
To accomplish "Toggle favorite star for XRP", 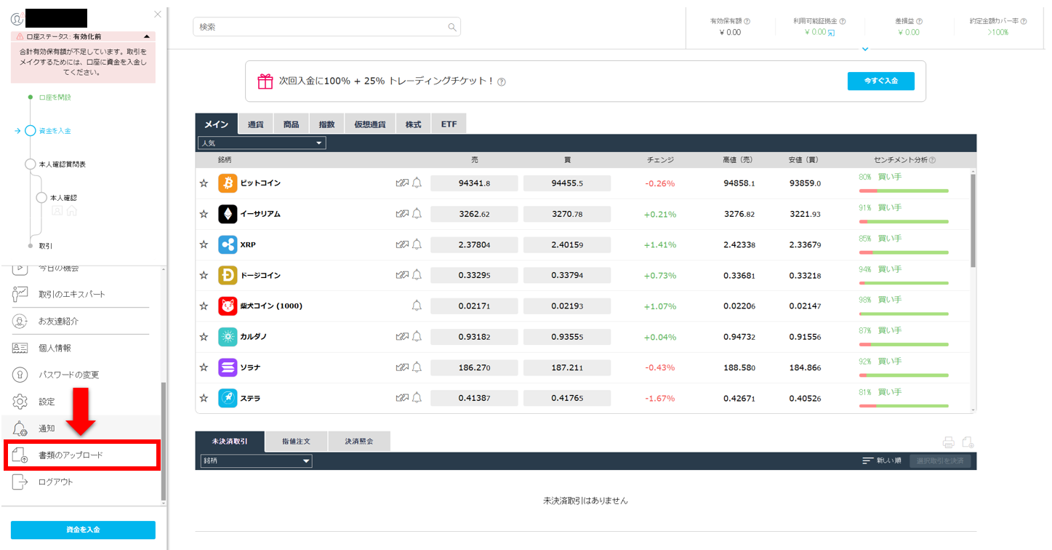I will [204, 245].
